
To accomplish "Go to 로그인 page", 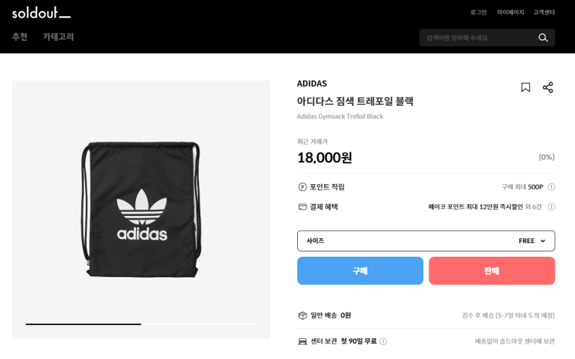I will pyautogui.click(x=478, y=12).
